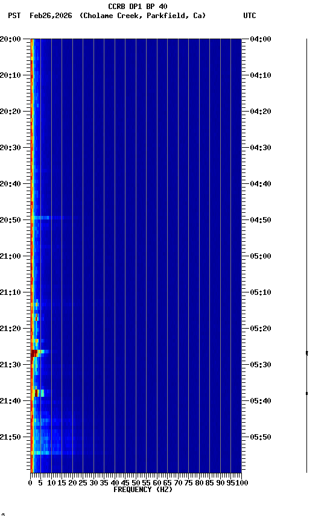
Task: Click the 04:00 UTC time label
Action: click(261, 39)
